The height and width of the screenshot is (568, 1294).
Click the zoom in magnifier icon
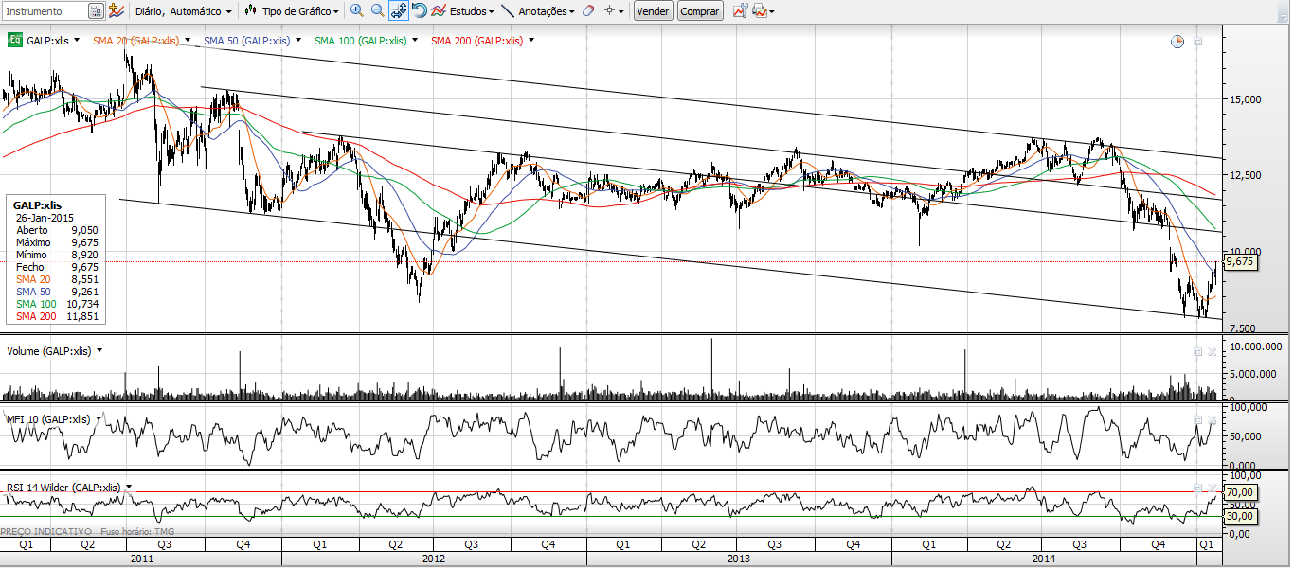(x=357, y=11)
